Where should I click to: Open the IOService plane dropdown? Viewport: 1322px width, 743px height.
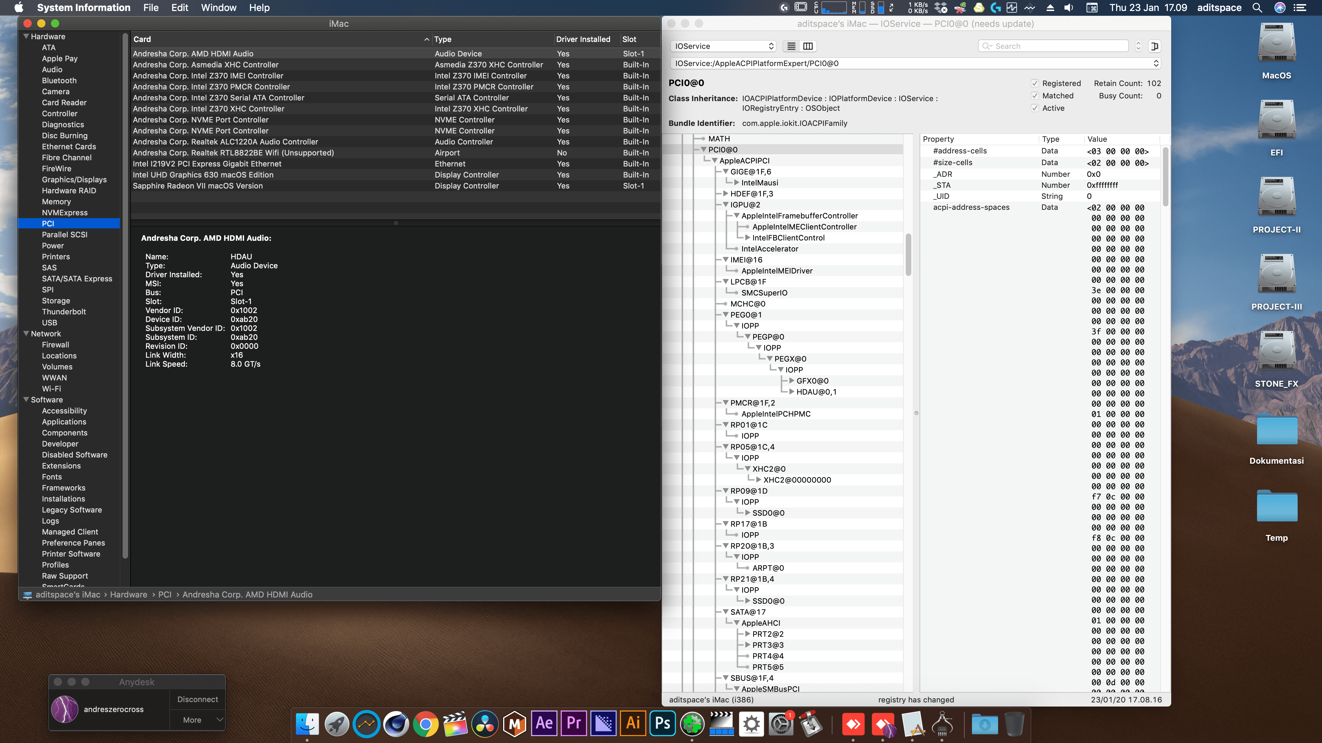click(723, 46)
